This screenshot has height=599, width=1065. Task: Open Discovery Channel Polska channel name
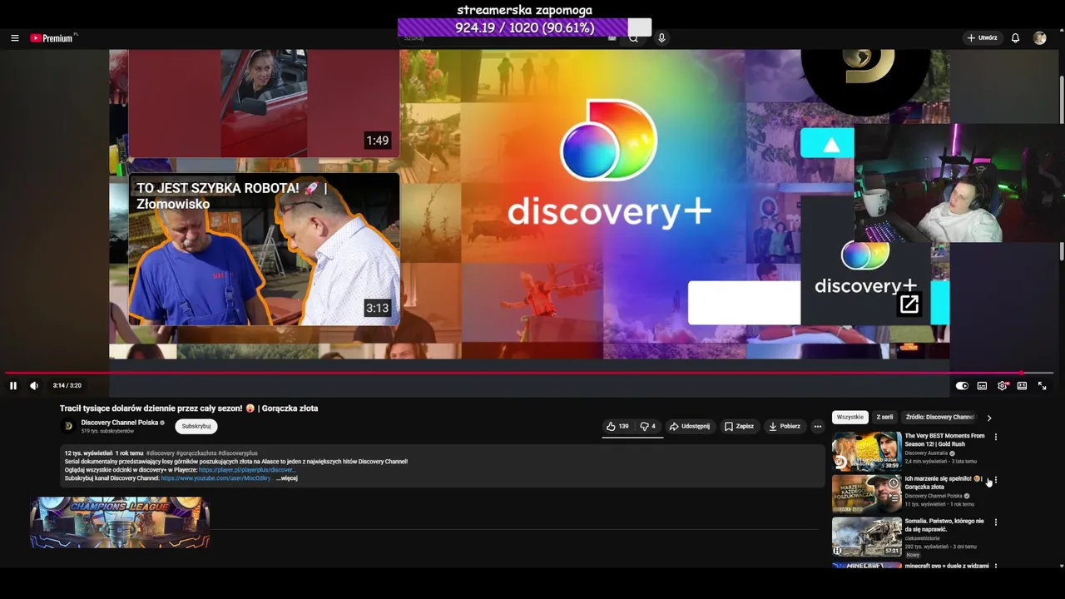[120, 423]
